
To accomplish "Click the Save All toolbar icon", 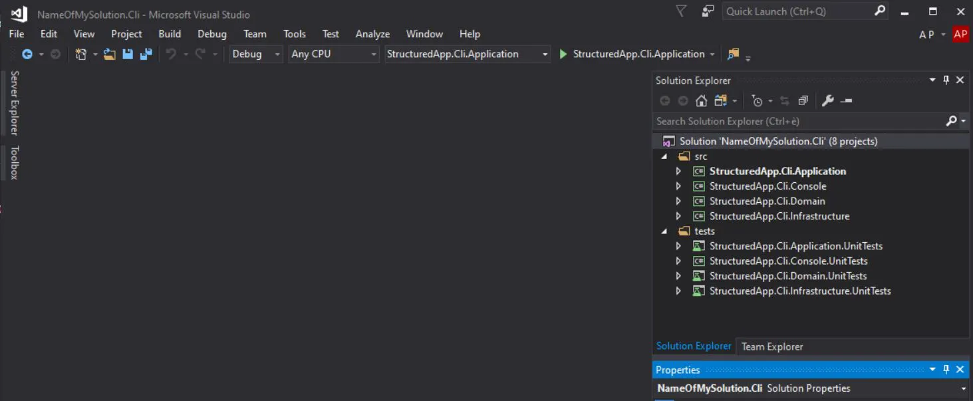I will coord(145,54).
